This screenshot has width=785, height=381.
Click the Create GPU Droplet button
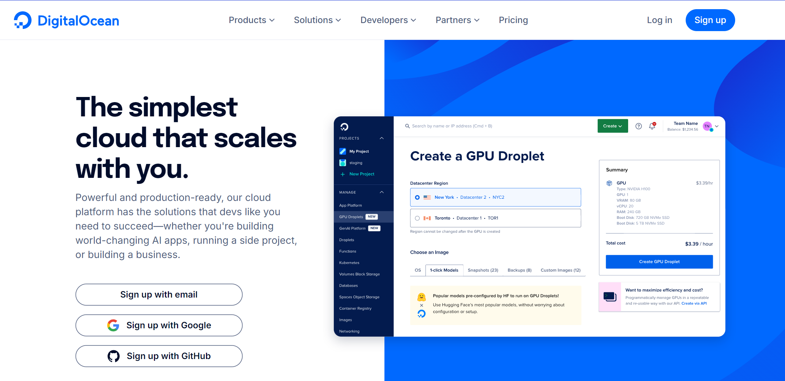tap(659, 262)
